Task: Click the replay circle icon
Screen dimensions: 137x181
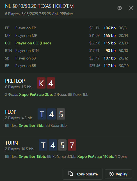Action: pyautogui.click(x=111, y=174)
